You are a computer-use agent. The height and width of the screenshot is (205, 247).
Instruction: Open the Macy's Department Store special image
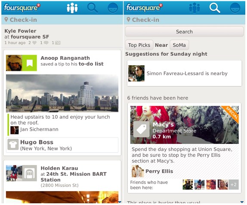(184, 125)
